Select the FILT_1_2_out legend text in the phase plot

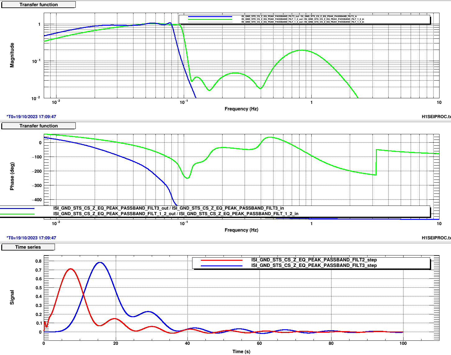[x=176, y=214]
